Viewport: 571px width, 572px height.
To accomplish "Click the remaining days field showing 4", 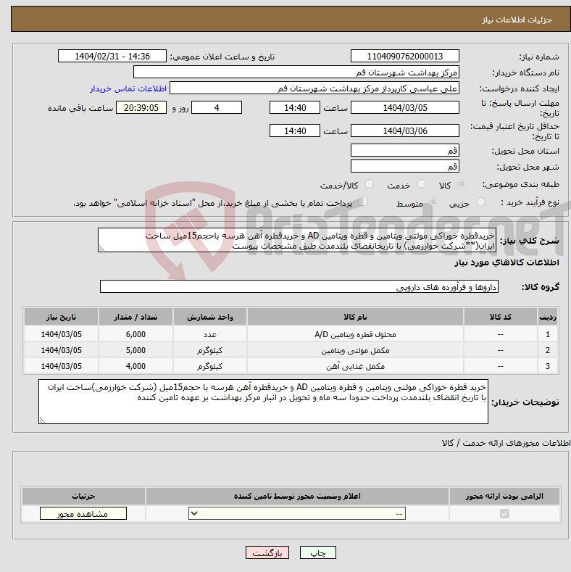I will pyautogui.click(x=217, y=107).
